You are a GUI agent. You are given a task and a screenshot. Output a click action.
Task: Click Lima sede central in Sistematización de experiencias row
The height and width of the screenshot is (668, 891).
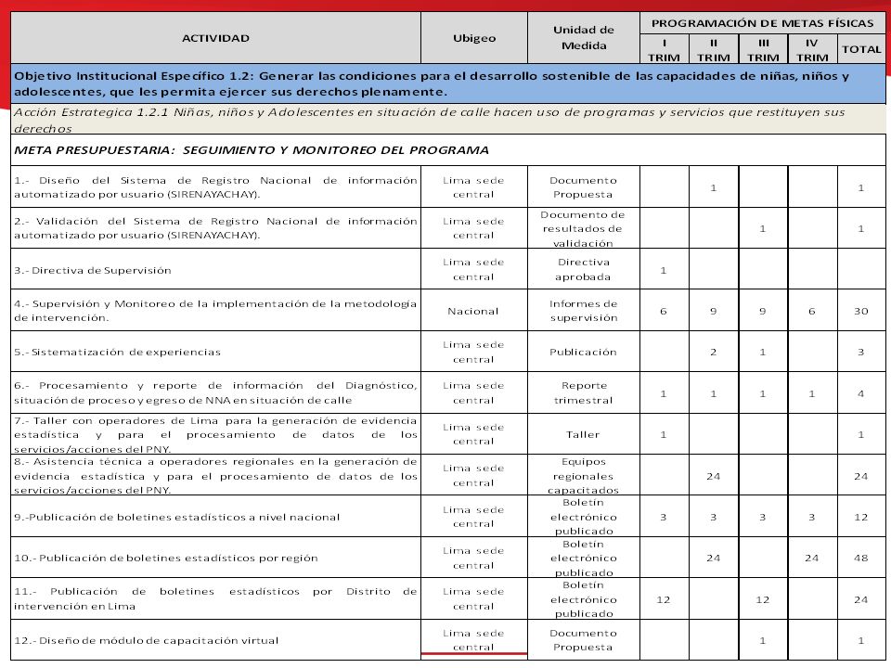coord(473,353)
